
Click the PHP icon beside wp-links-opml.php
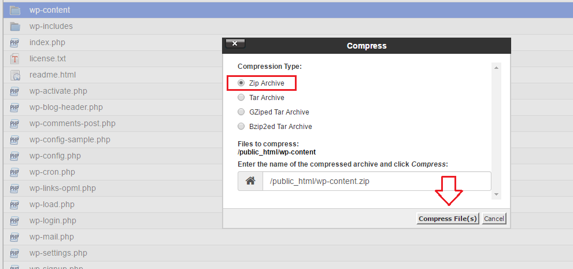[x=14, y=188]
